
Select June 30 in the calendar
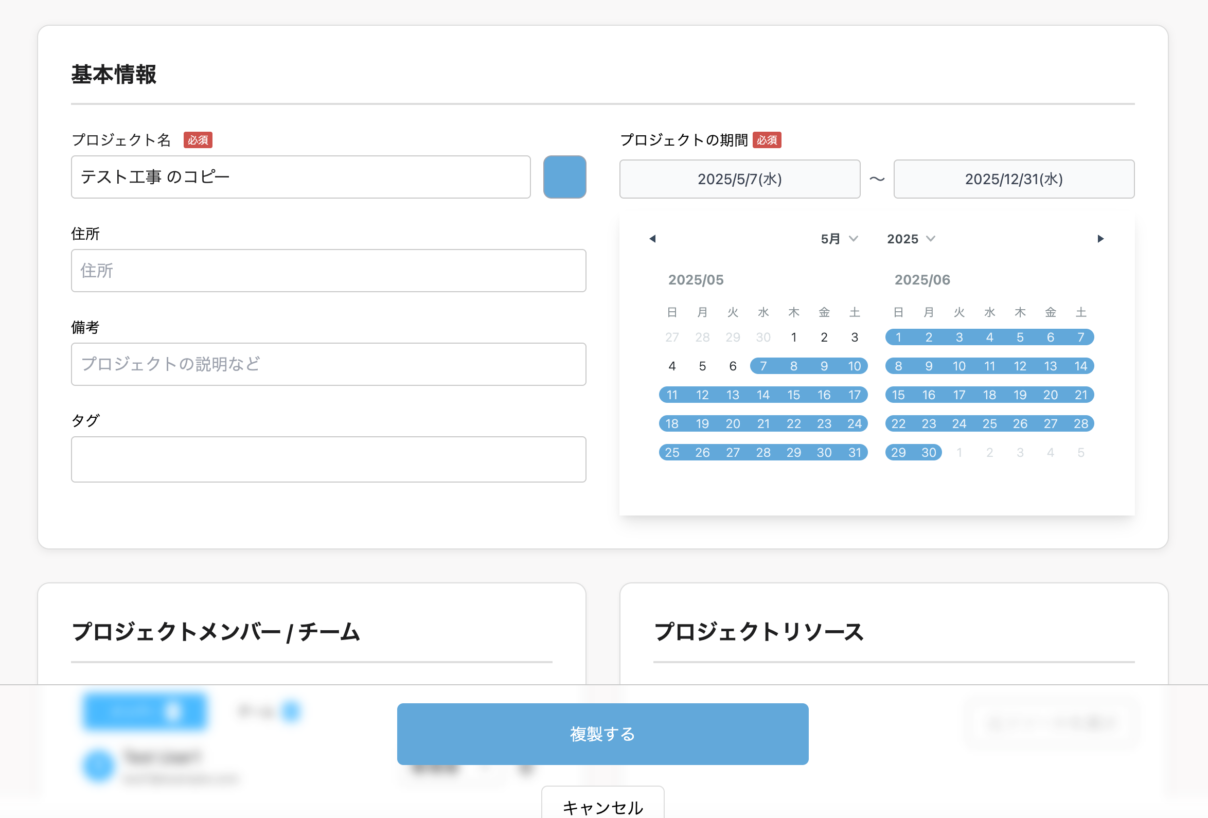coord(928,452)
